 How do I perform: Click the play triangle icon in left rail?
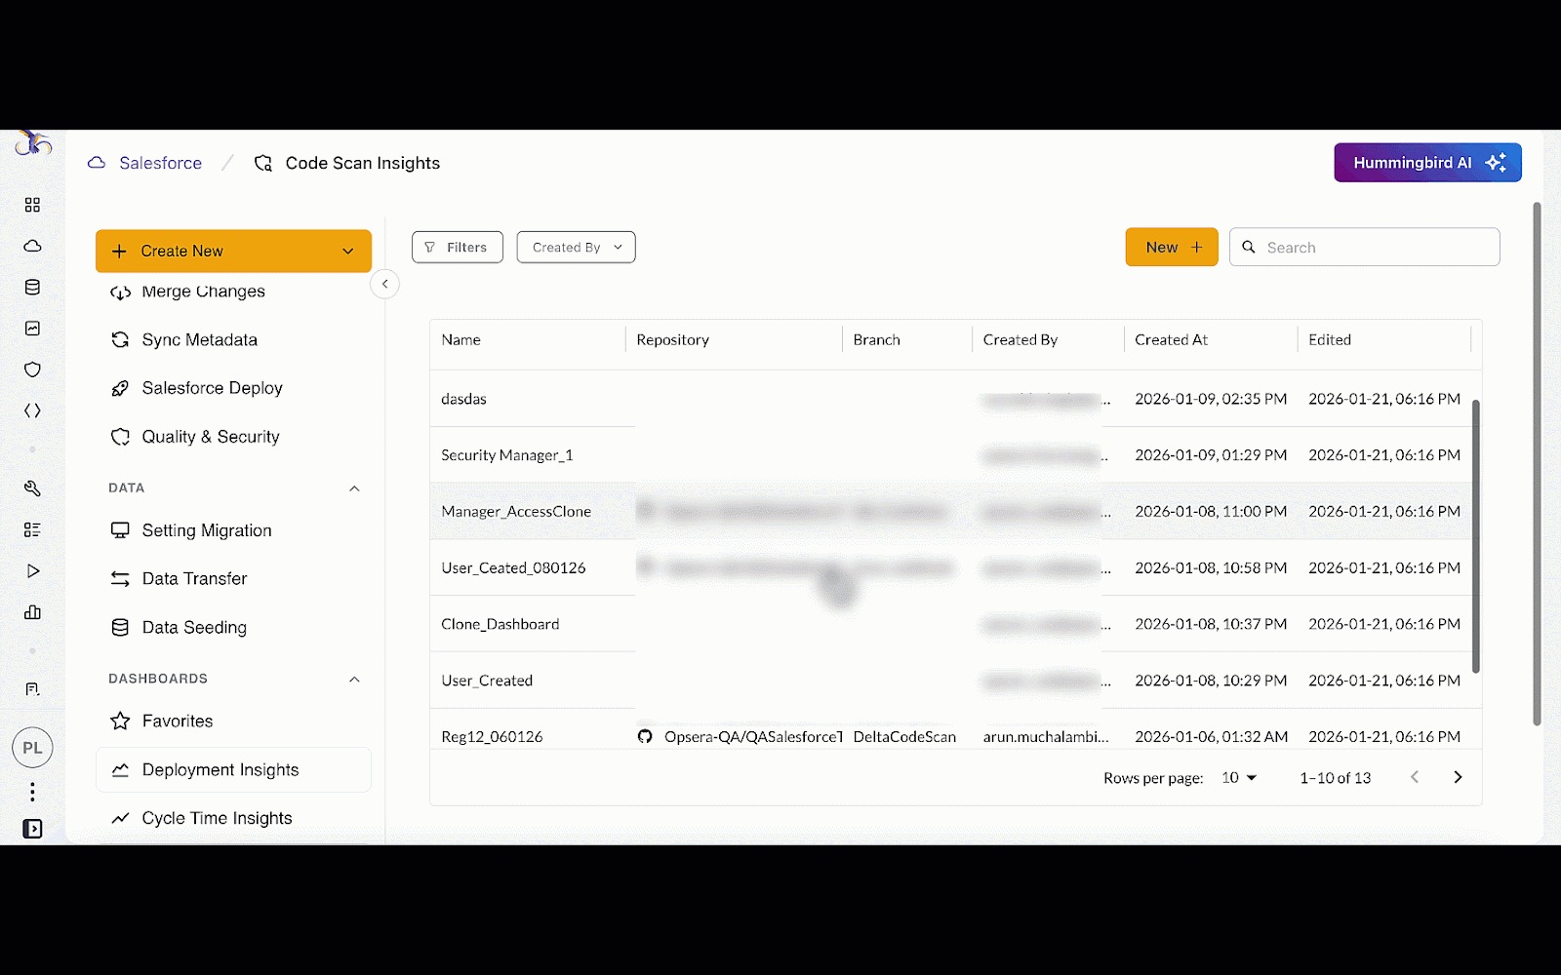click(32, 571)
